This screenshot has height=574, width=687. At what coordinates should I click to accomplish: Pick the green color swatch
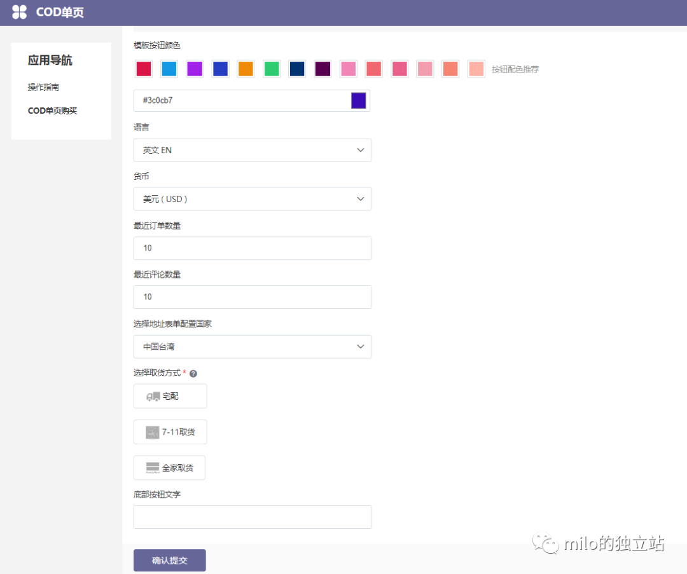271,69
